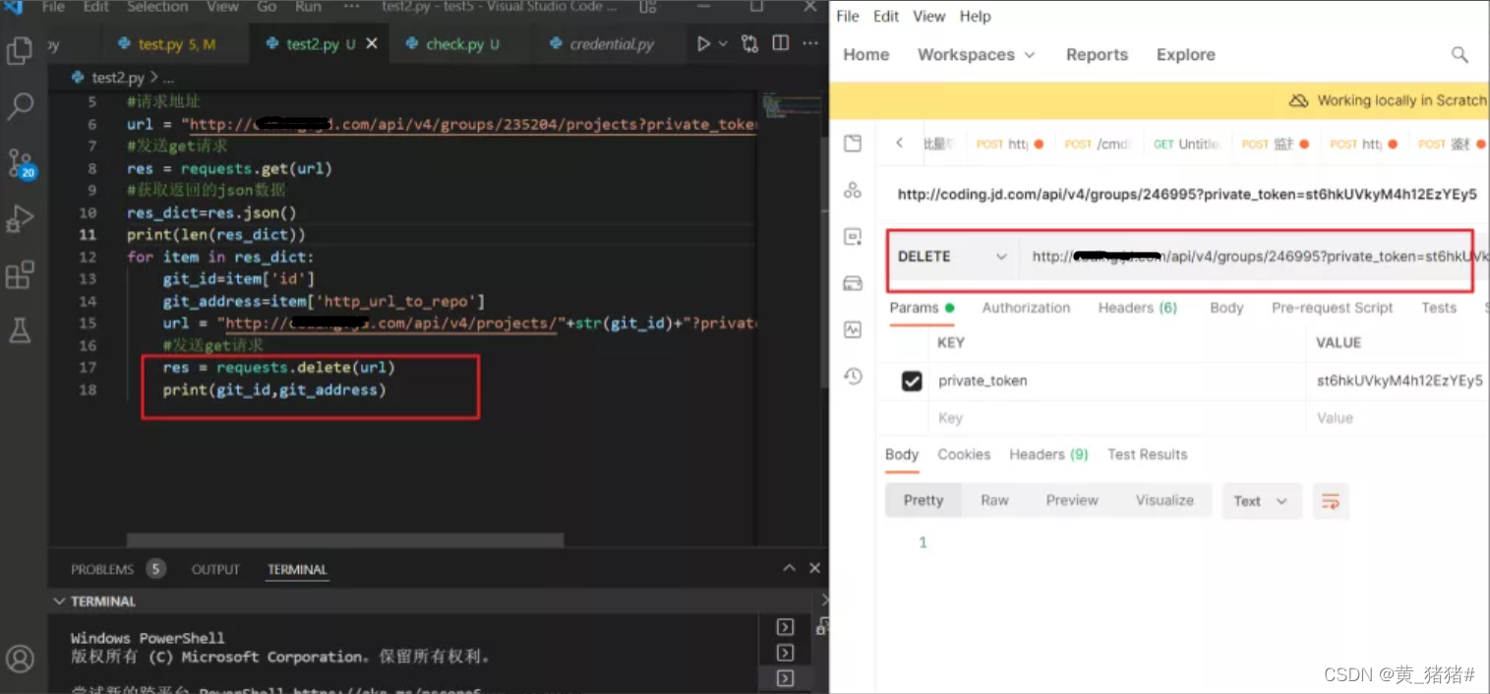Viewport: 1490px width, 694px height.
Task: Close the test2.py editor tab
Action: (372, 44)
